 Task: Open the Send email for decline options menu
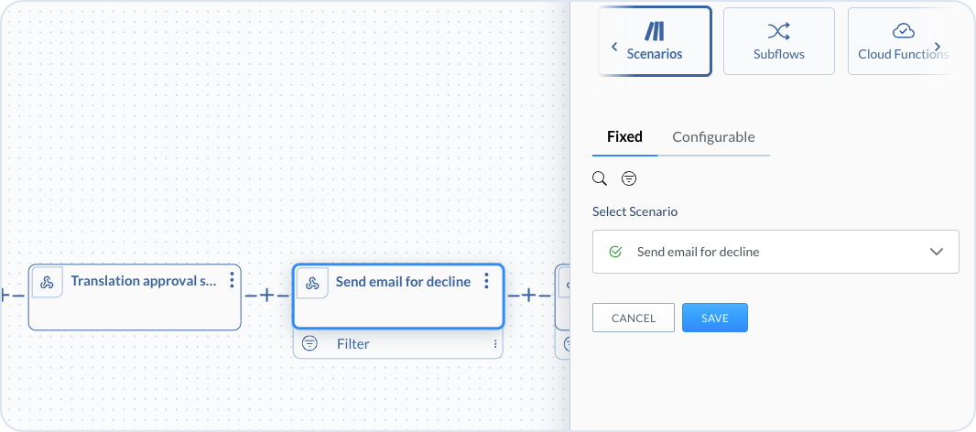(487, 281)
